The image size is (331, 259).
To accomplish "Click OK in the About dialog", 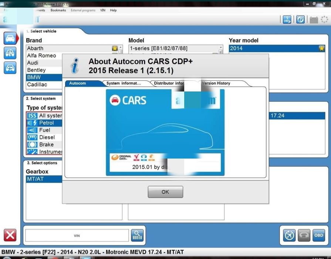I will click(165, 192).
